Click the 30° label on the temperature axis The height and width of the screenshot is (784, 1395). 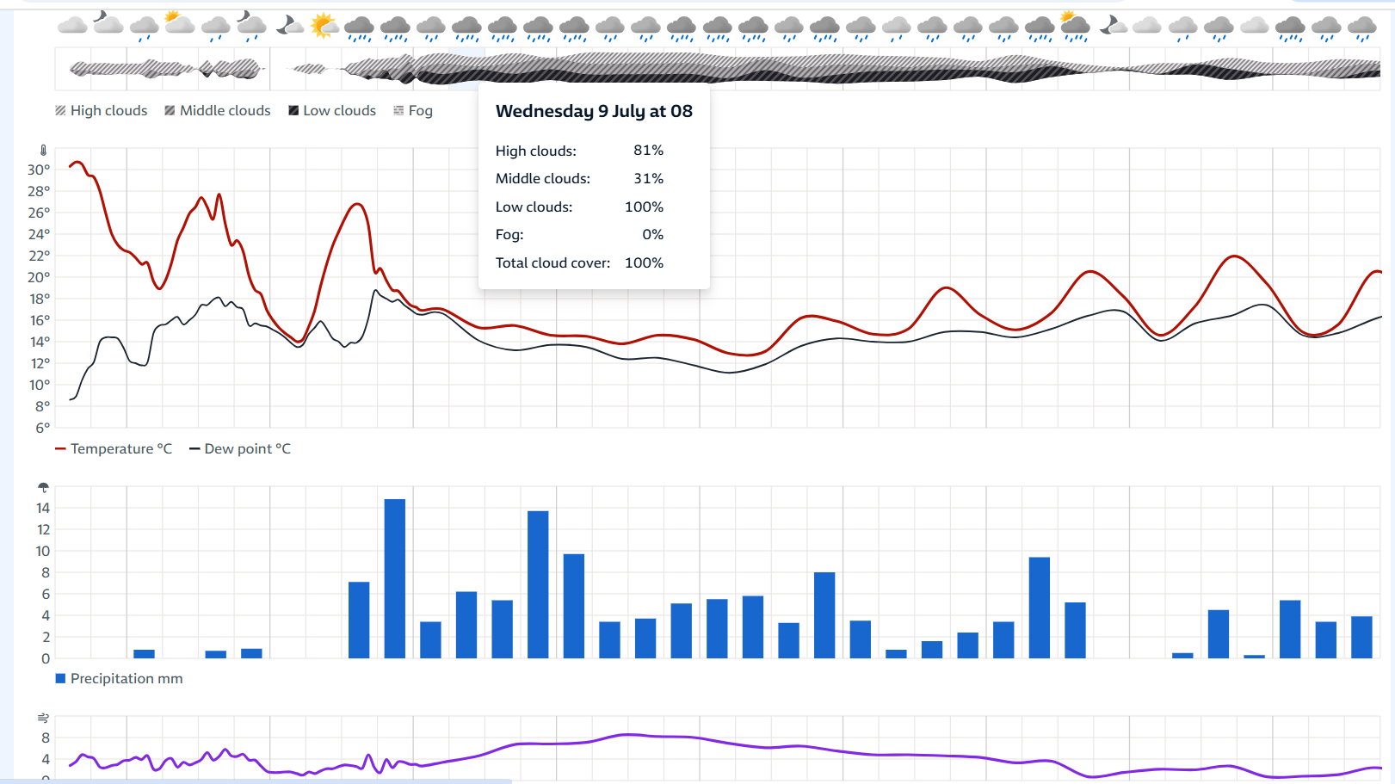coord(39,170)
